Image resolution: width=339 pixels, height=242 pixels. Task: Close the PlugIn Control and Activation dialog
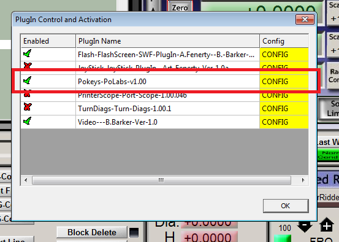point(305,20)
